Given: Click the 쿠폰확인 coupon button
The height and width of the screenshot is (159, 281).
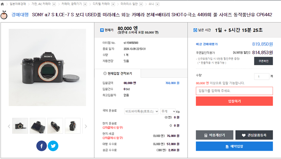Looking at the screenshot, I should point(263,61).
